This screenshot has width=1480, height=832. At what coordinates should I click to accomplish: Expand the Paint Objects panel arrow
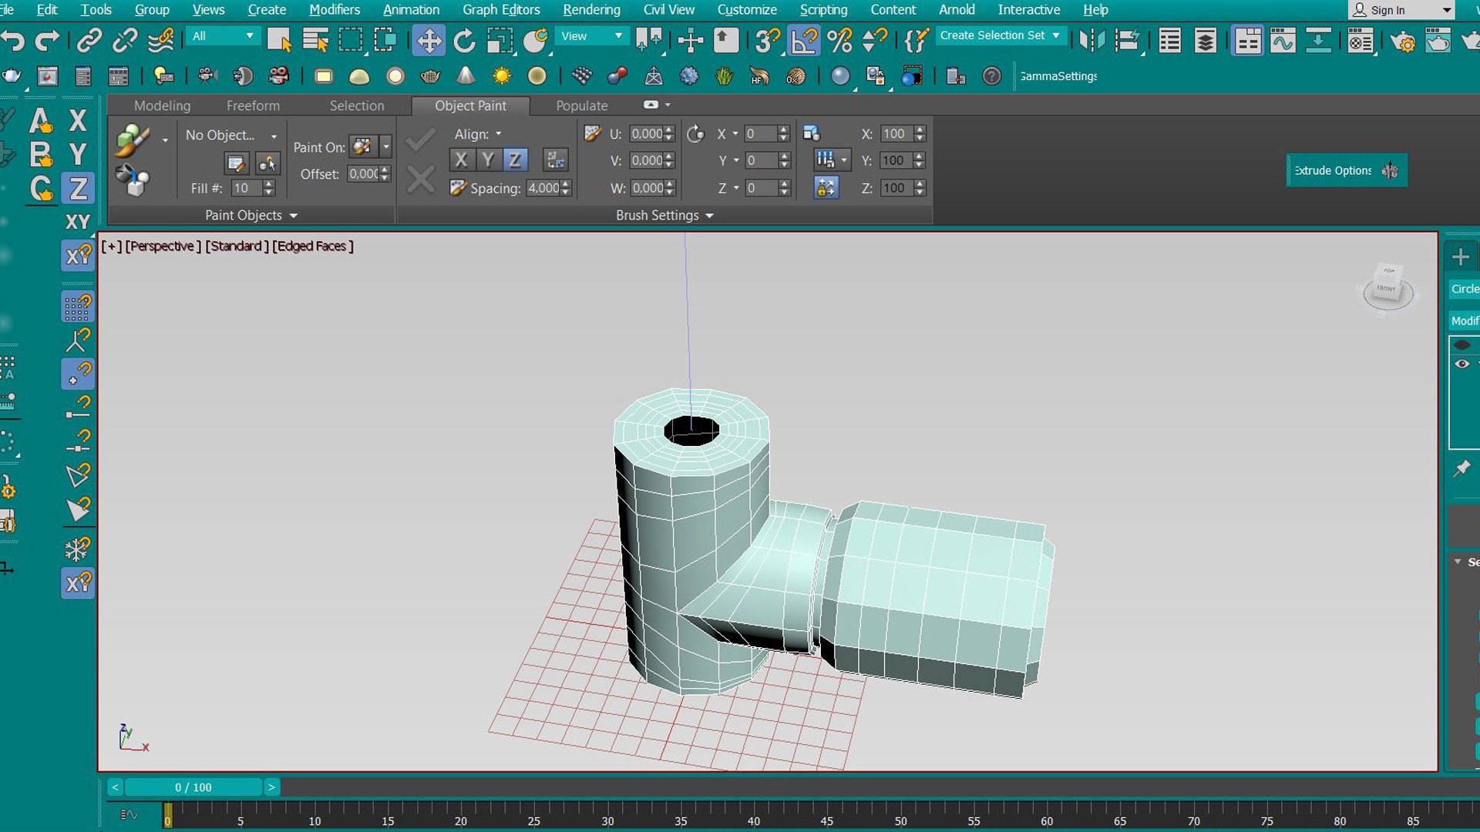tap(294, 216)
